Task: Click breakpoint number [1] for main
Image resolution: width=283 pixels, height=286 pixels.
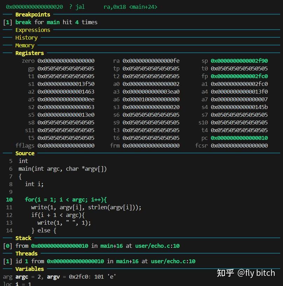Action: click(x=8, y=22)
